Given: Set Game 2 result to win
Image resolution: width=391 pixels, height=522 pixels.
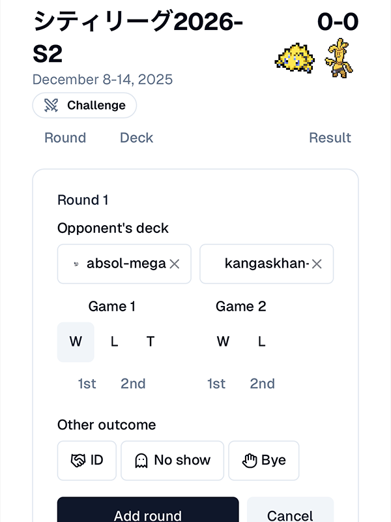Looking at the screenshot, I should click(x=223, y=342).
